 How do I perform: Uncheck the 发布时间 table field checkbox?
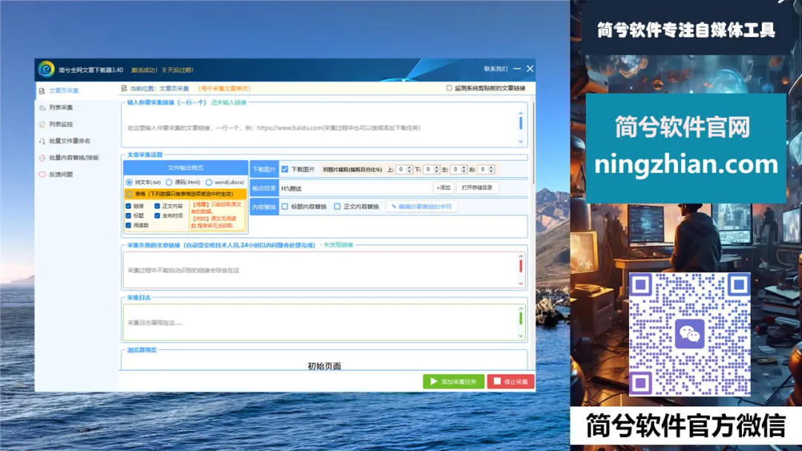[157, 216]
